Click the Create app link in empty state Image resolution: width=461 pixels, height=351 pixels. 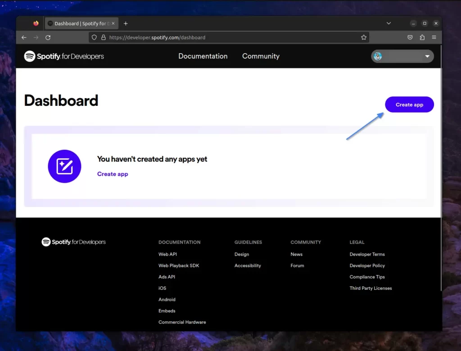113,174
